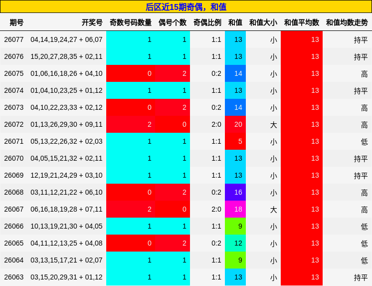Click draw numbers 05,13,22,26,32 + 02,03

(x=66, y=141)
